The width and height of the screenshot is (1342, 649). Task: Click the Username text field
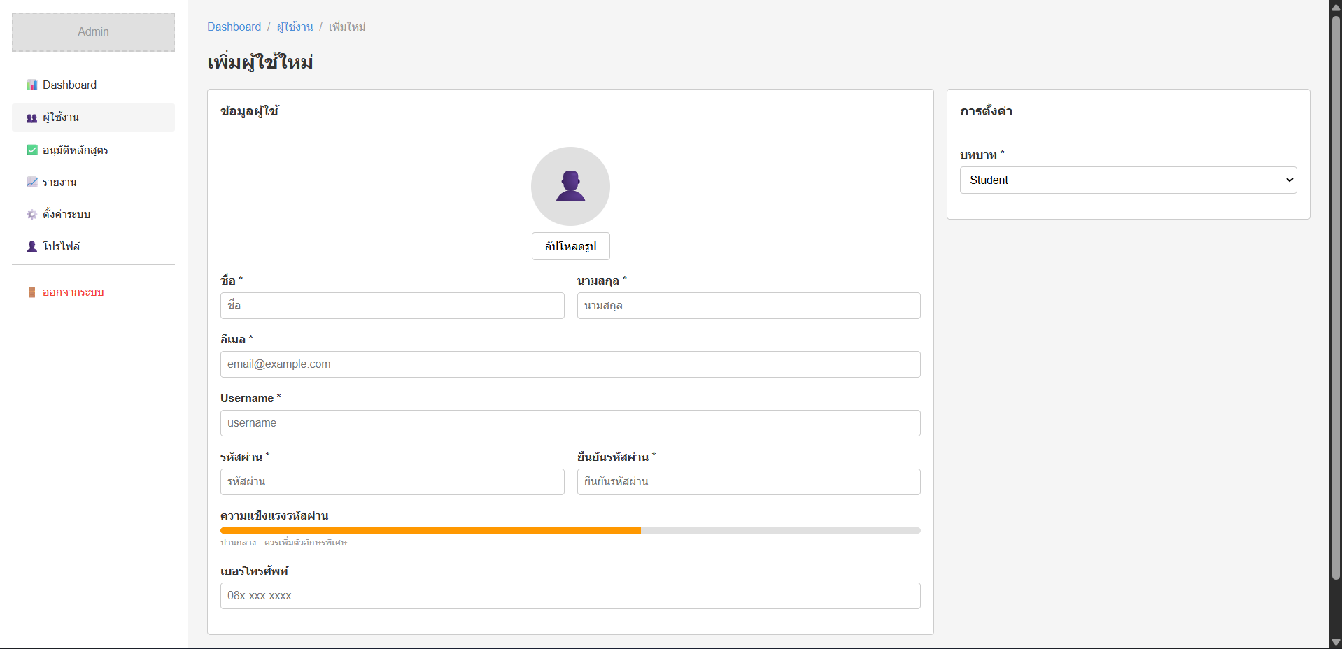click(570, 423)
